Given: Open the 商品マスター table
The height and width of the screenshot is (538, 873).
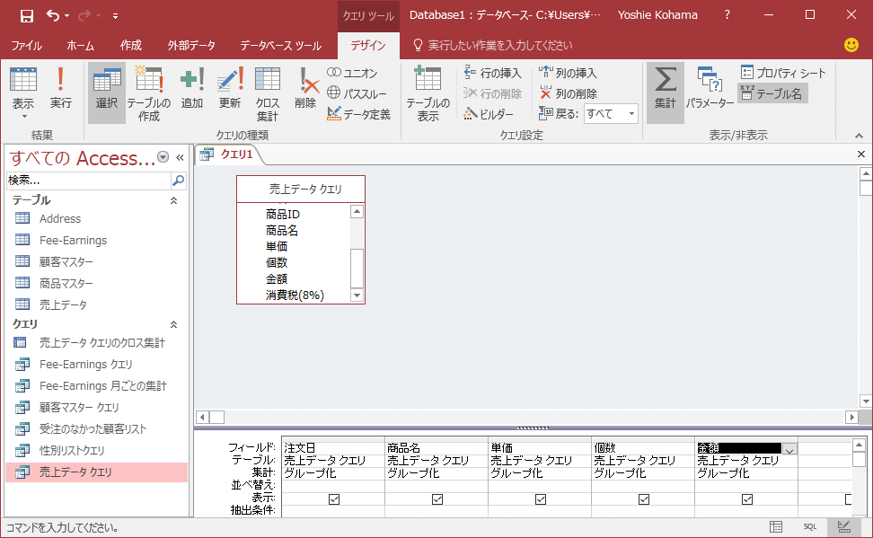Looking at the screenshot, I should (66, 284).
